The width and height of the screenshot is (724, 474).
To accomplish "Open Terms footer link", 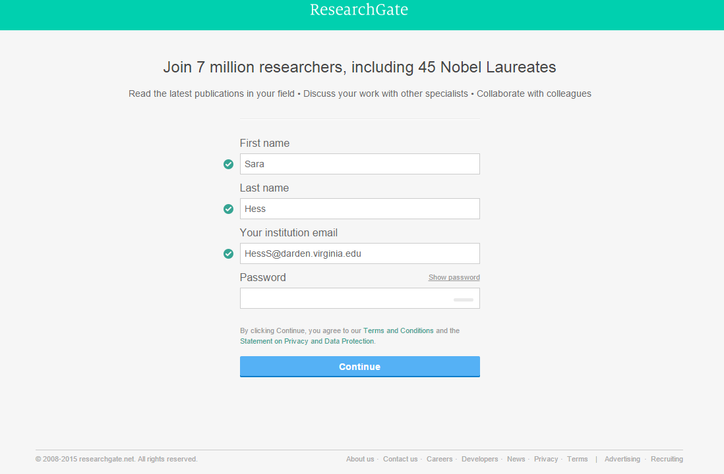I will coord(577,460).
